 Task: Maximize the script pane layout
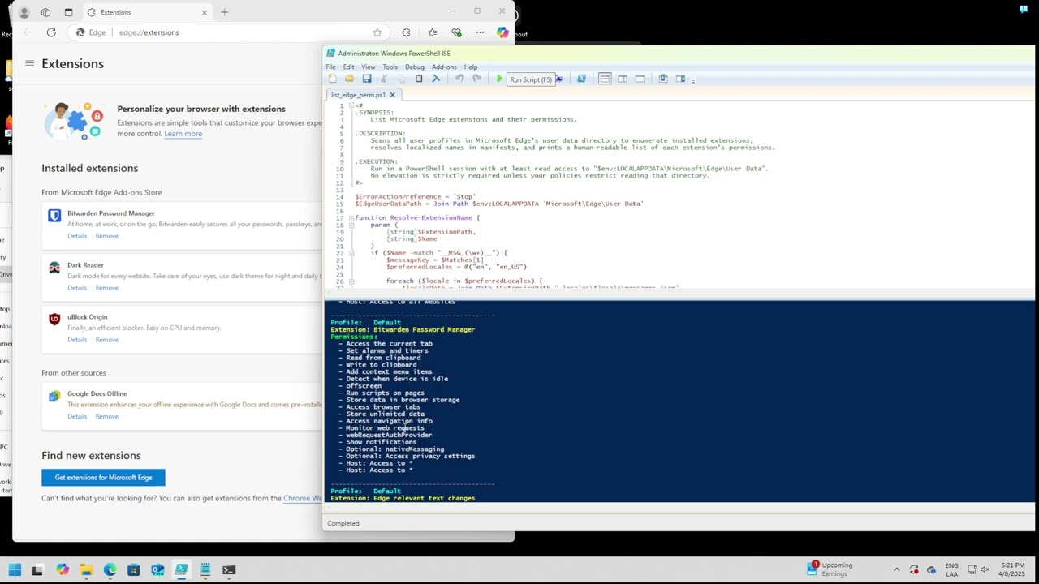[640, 79]
